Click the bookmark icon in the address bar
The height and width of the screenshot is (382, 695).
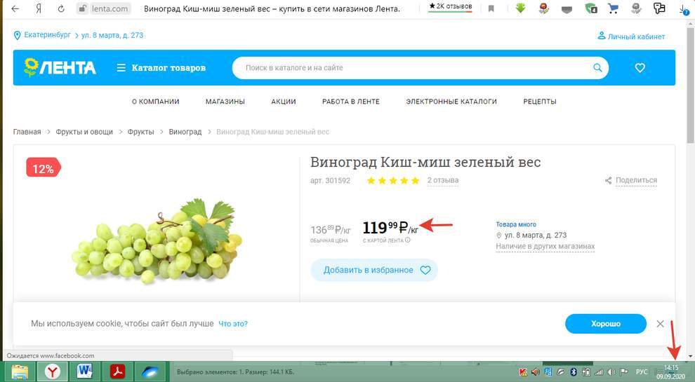pos(491,9)
